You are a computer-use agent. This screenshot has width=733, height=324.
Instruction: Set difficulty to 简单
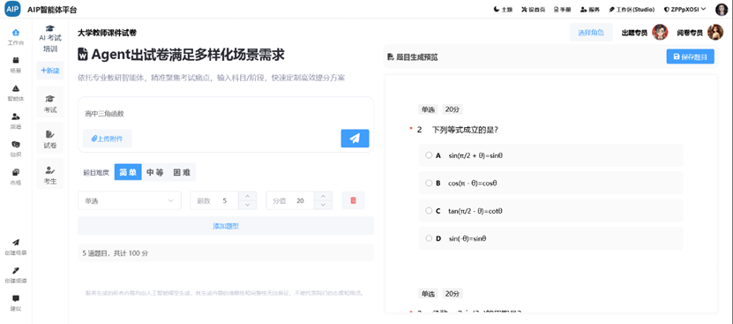point(128,172)
